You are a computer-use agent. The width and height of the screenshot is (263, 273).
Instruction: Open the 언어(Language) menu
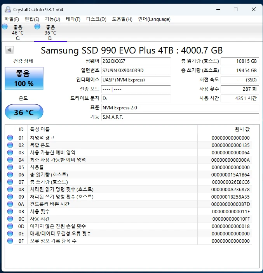tap(154, 19)
